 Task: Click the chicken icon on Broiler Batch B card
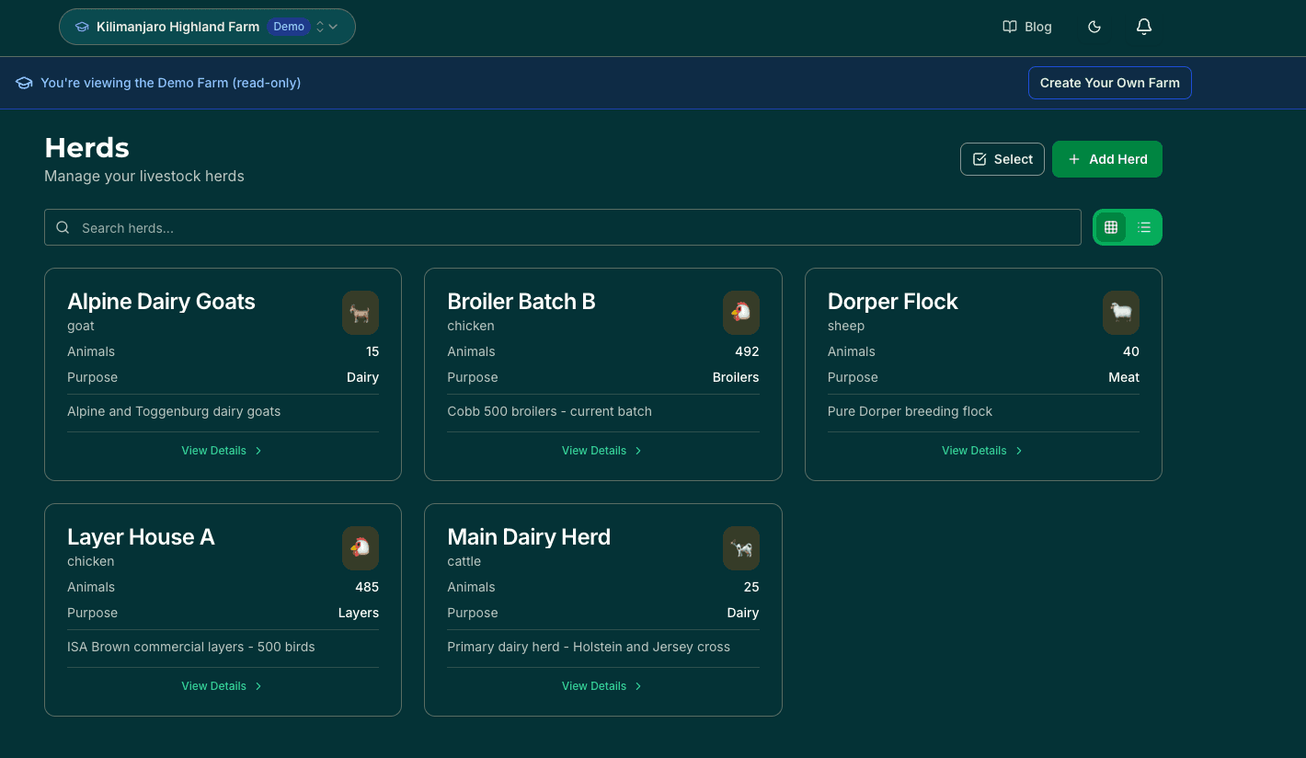(x=741, y=313)
